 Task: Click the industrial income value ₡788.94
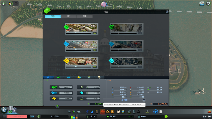[x=65, y=98]
